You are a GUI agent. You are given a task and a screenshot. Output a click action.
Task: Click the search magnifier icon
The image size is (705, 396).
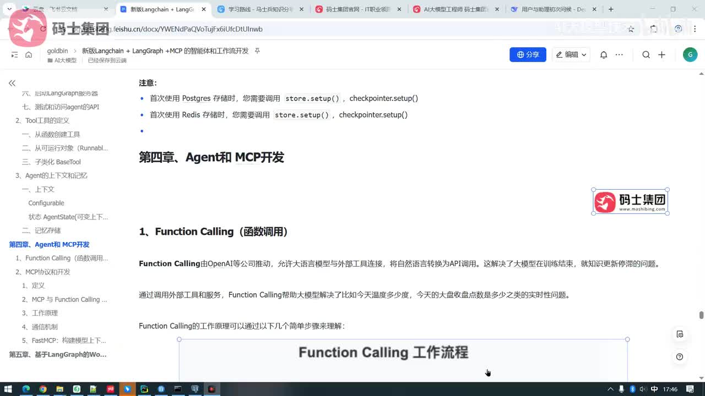[x=646, y=54]
